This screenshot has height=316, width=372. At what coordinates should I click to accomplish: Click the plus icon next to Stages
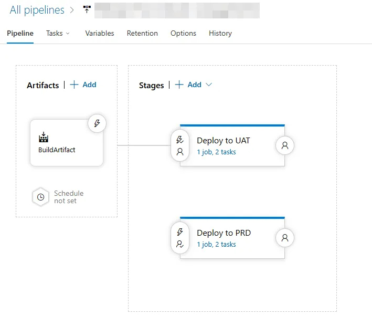(x=179, y=85)
